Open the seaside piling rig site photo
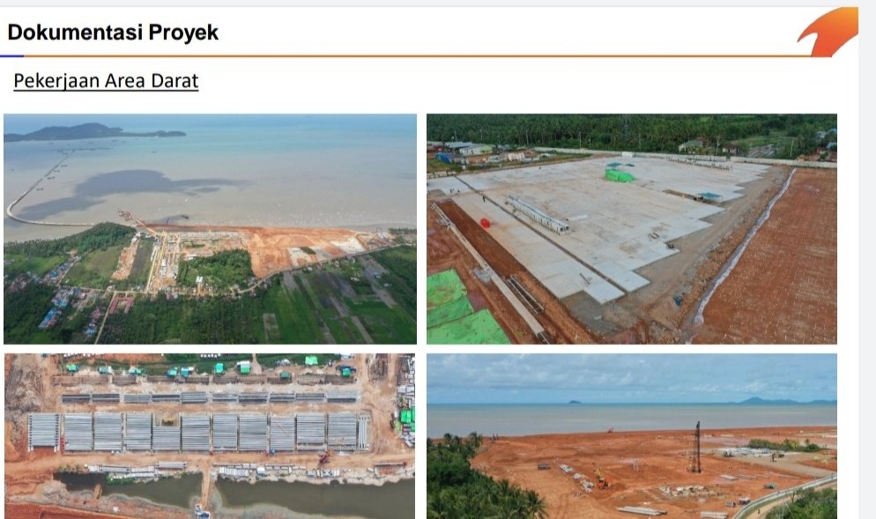876x519 pixels. (632, 436)
